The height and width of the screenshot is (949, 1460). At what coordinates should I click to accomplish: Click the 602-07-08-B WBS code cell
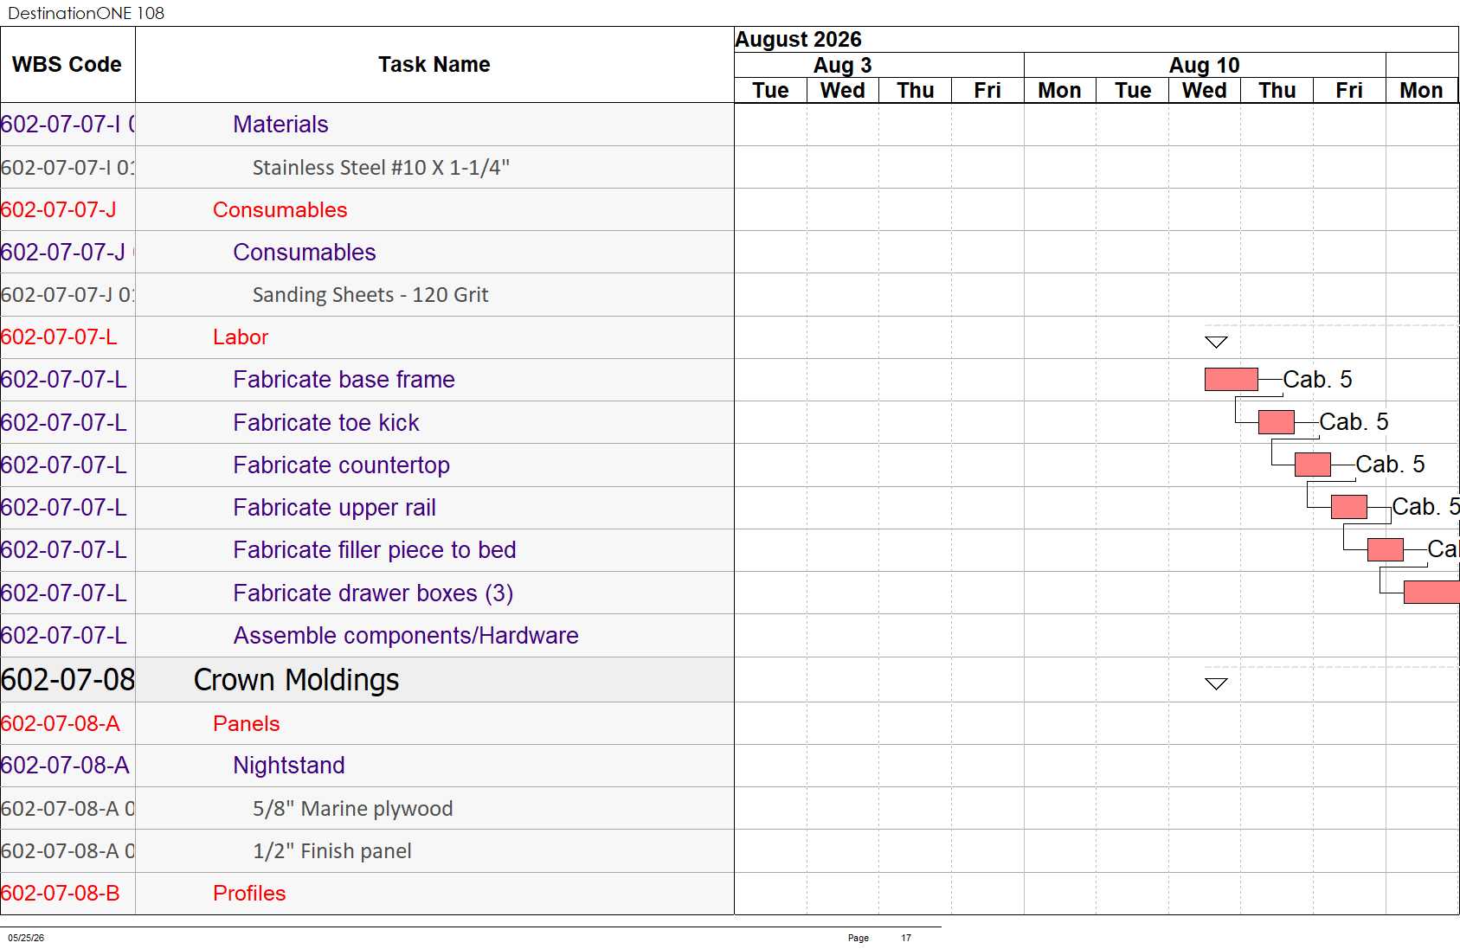tap(68, 893)
